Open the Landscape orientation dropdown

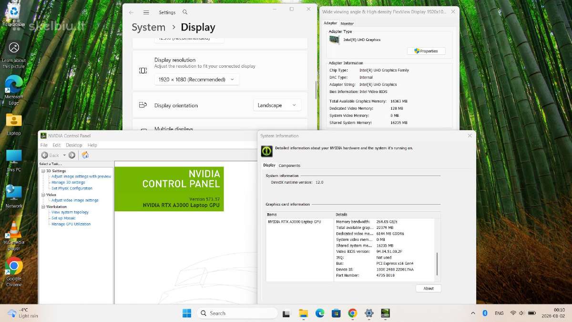(277, 105)
